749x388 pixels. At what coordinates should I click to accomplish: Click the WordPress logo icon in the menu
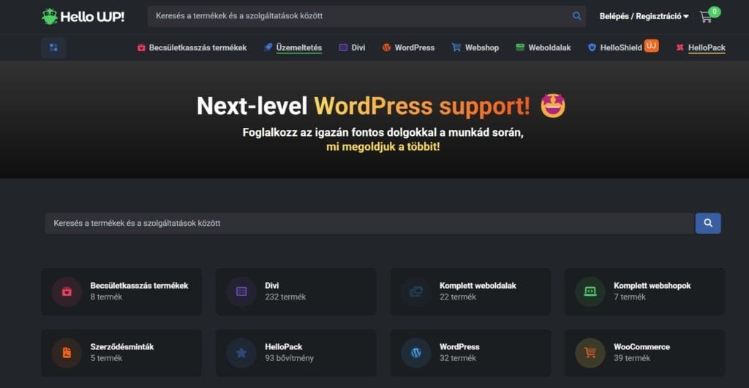[x=386, y=47]
